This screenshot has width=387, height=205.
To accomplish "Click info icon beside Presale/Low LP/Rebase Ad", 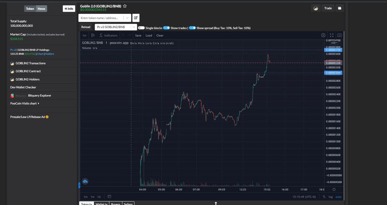I will coord(47,117).
